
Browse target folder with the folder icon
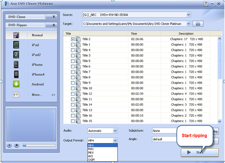click(198, 24)
